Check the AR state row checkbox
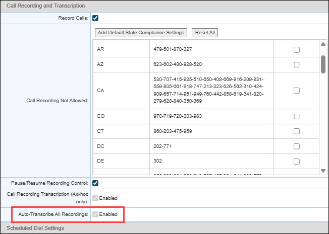 [x=297, y=50]
